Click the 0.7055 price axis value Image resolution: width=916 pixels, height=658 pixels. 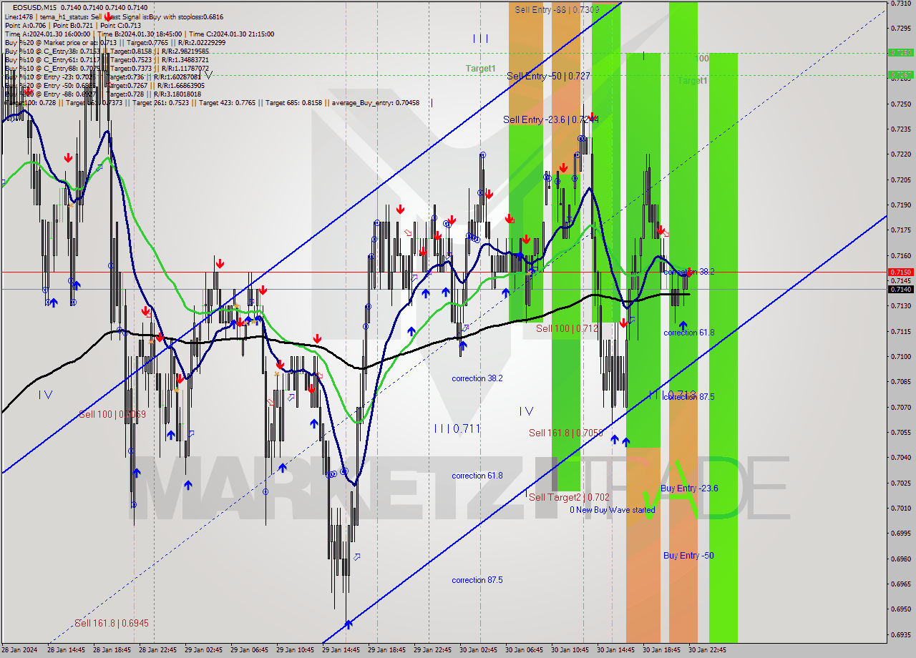point(902,432)
